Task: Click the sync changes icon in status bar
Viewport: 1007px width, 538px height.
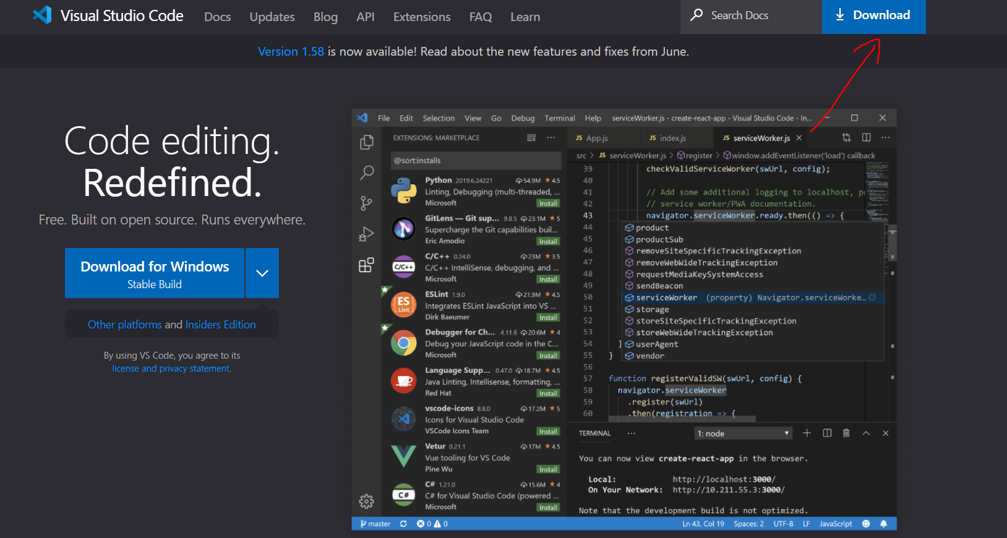Action: tap(403, 524)
